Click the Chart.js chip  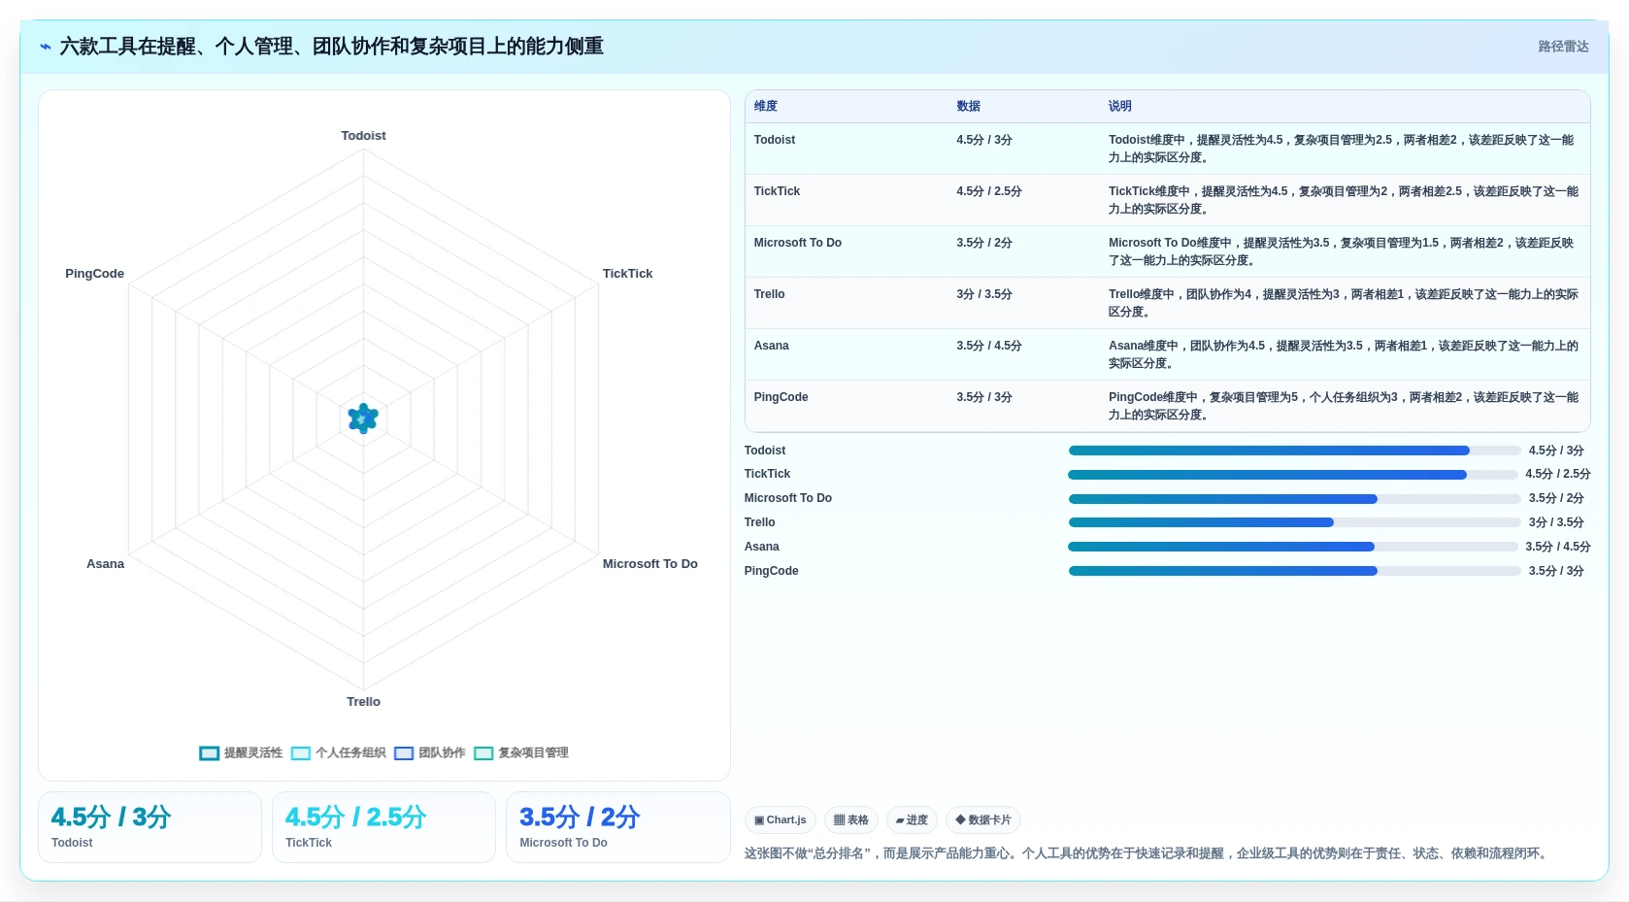coord(781,820)
